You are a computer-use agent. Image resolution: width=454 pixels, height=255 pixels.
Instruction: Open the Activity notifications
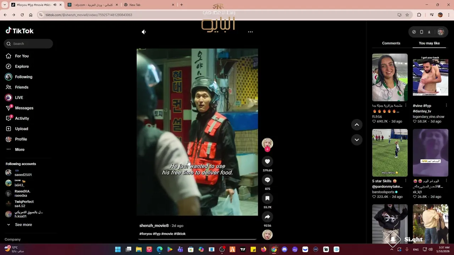22,118
